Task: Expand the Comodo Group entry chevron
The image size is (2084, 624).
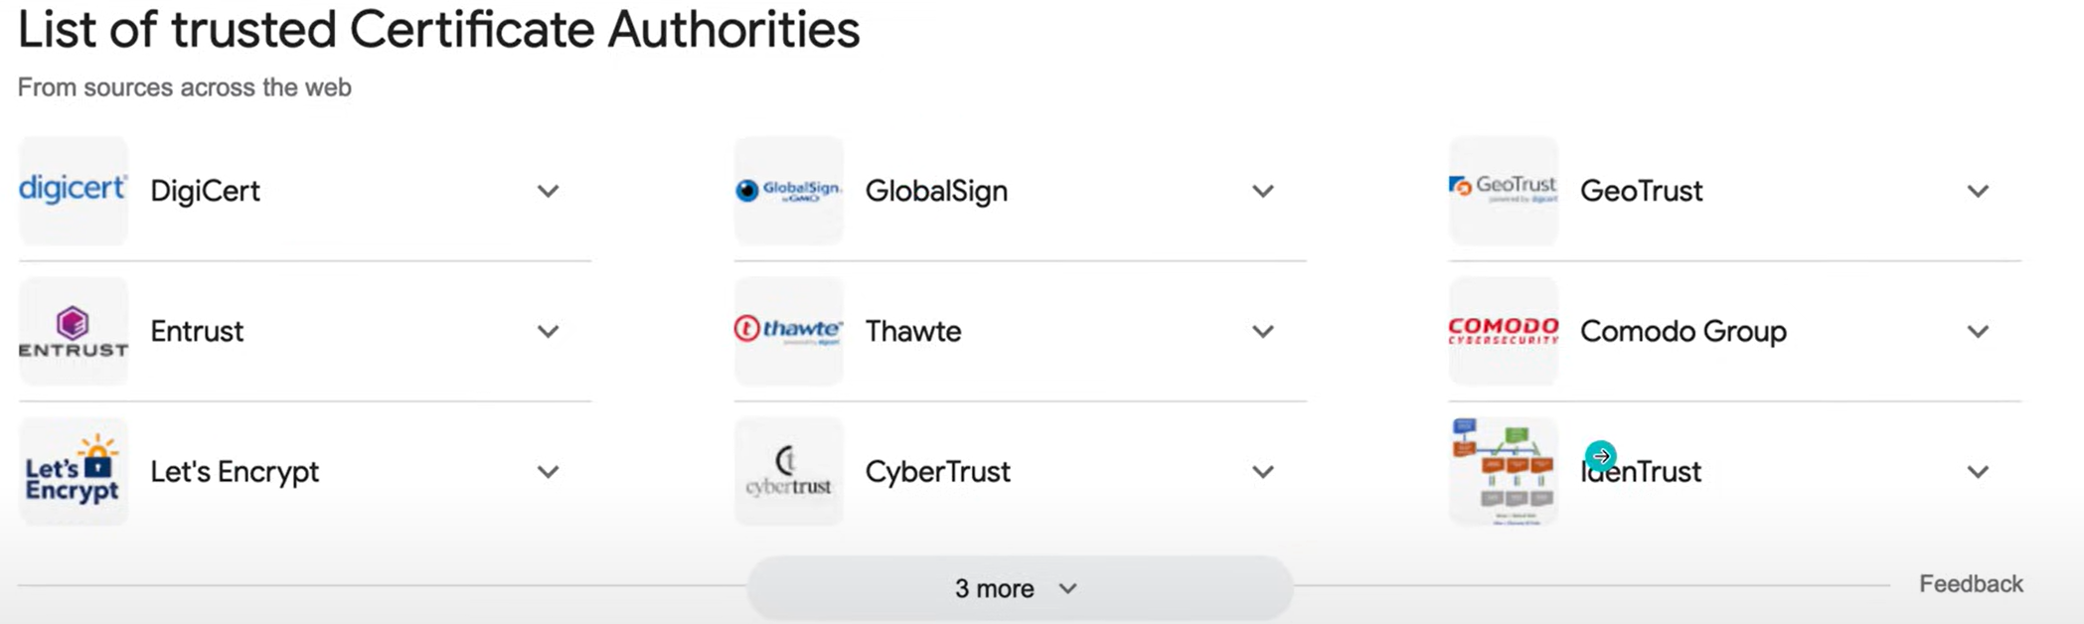Action: pyautogui.click(x=1978, y=331)
